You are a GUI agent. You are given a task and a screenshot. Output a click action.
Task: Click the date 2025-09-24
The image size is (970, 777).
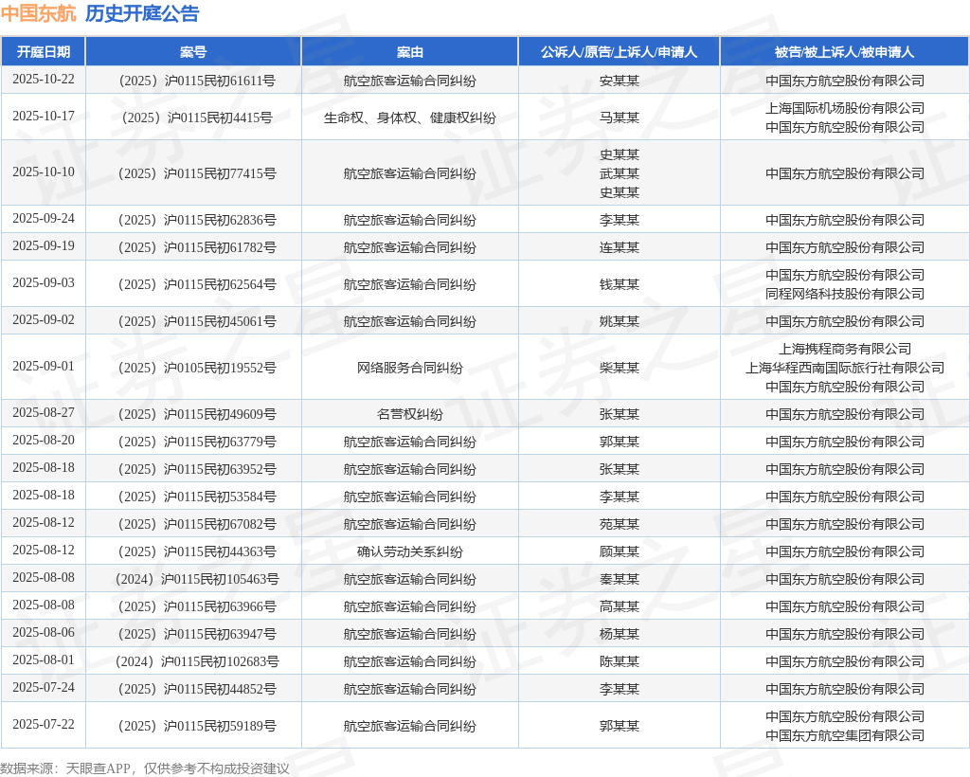point(44,218)
